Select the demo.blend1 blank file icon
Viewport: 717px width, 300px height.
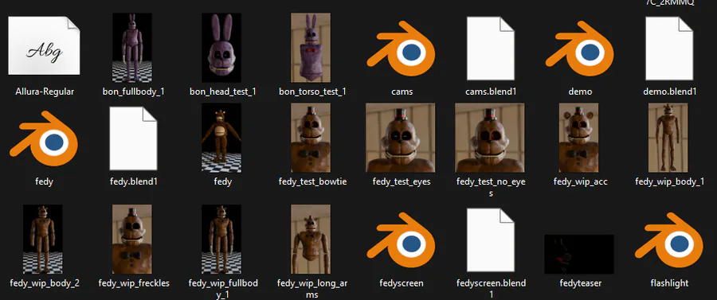click(x=669, y=49)
